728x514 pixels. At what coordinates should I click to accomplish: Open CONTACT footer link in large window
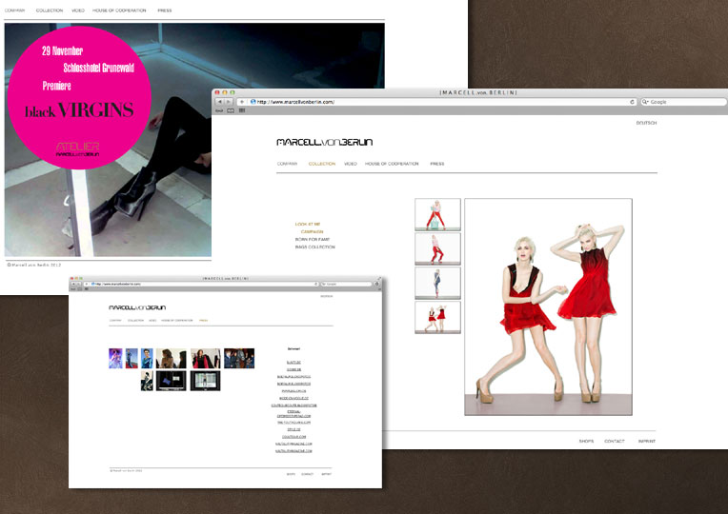click(x=615, y=441)
